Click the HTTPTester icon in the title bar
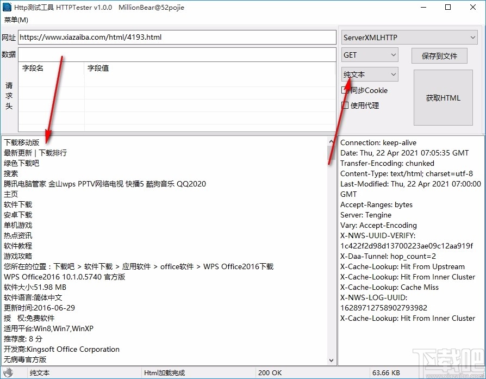This screenshot has height=379, width=486. (x=7, y=7)
